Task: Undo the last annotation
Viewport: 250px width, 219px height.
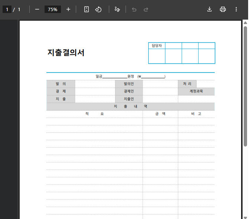Action: pyautogui.click(x=134, y=10)
